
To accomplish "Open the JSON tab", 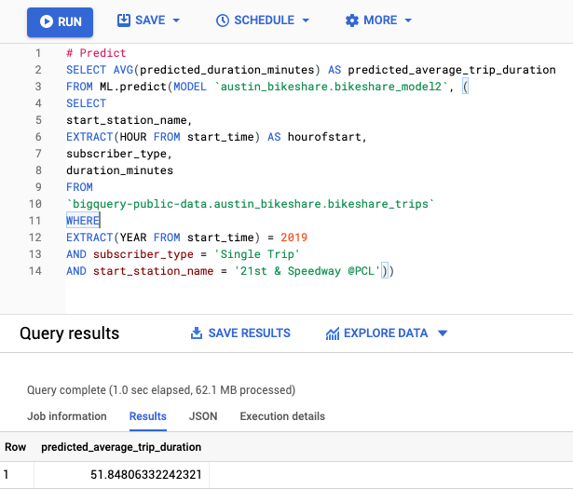I will point(202,416).
